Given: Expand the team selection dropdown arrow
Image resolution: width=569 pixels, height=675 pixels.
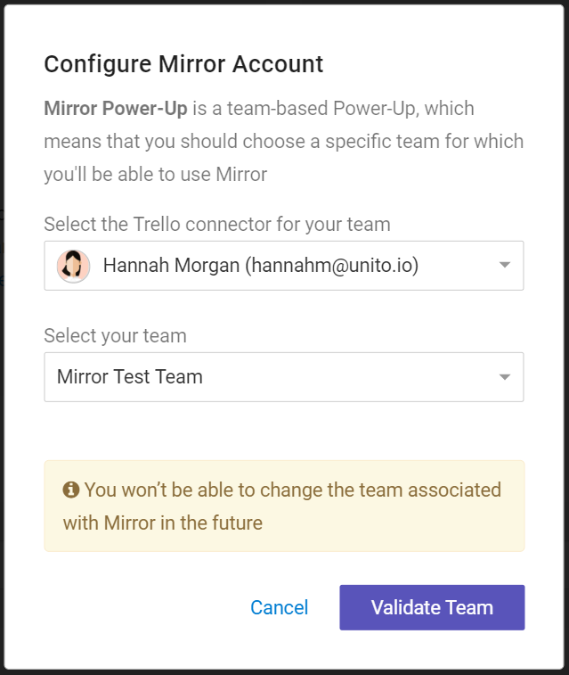Looking at the screenshot, I should coord(505,377).
